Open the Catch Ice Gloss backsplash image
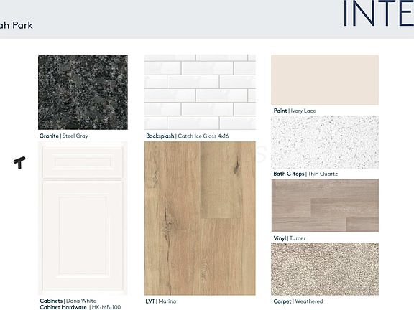 [x=200, y=92]
